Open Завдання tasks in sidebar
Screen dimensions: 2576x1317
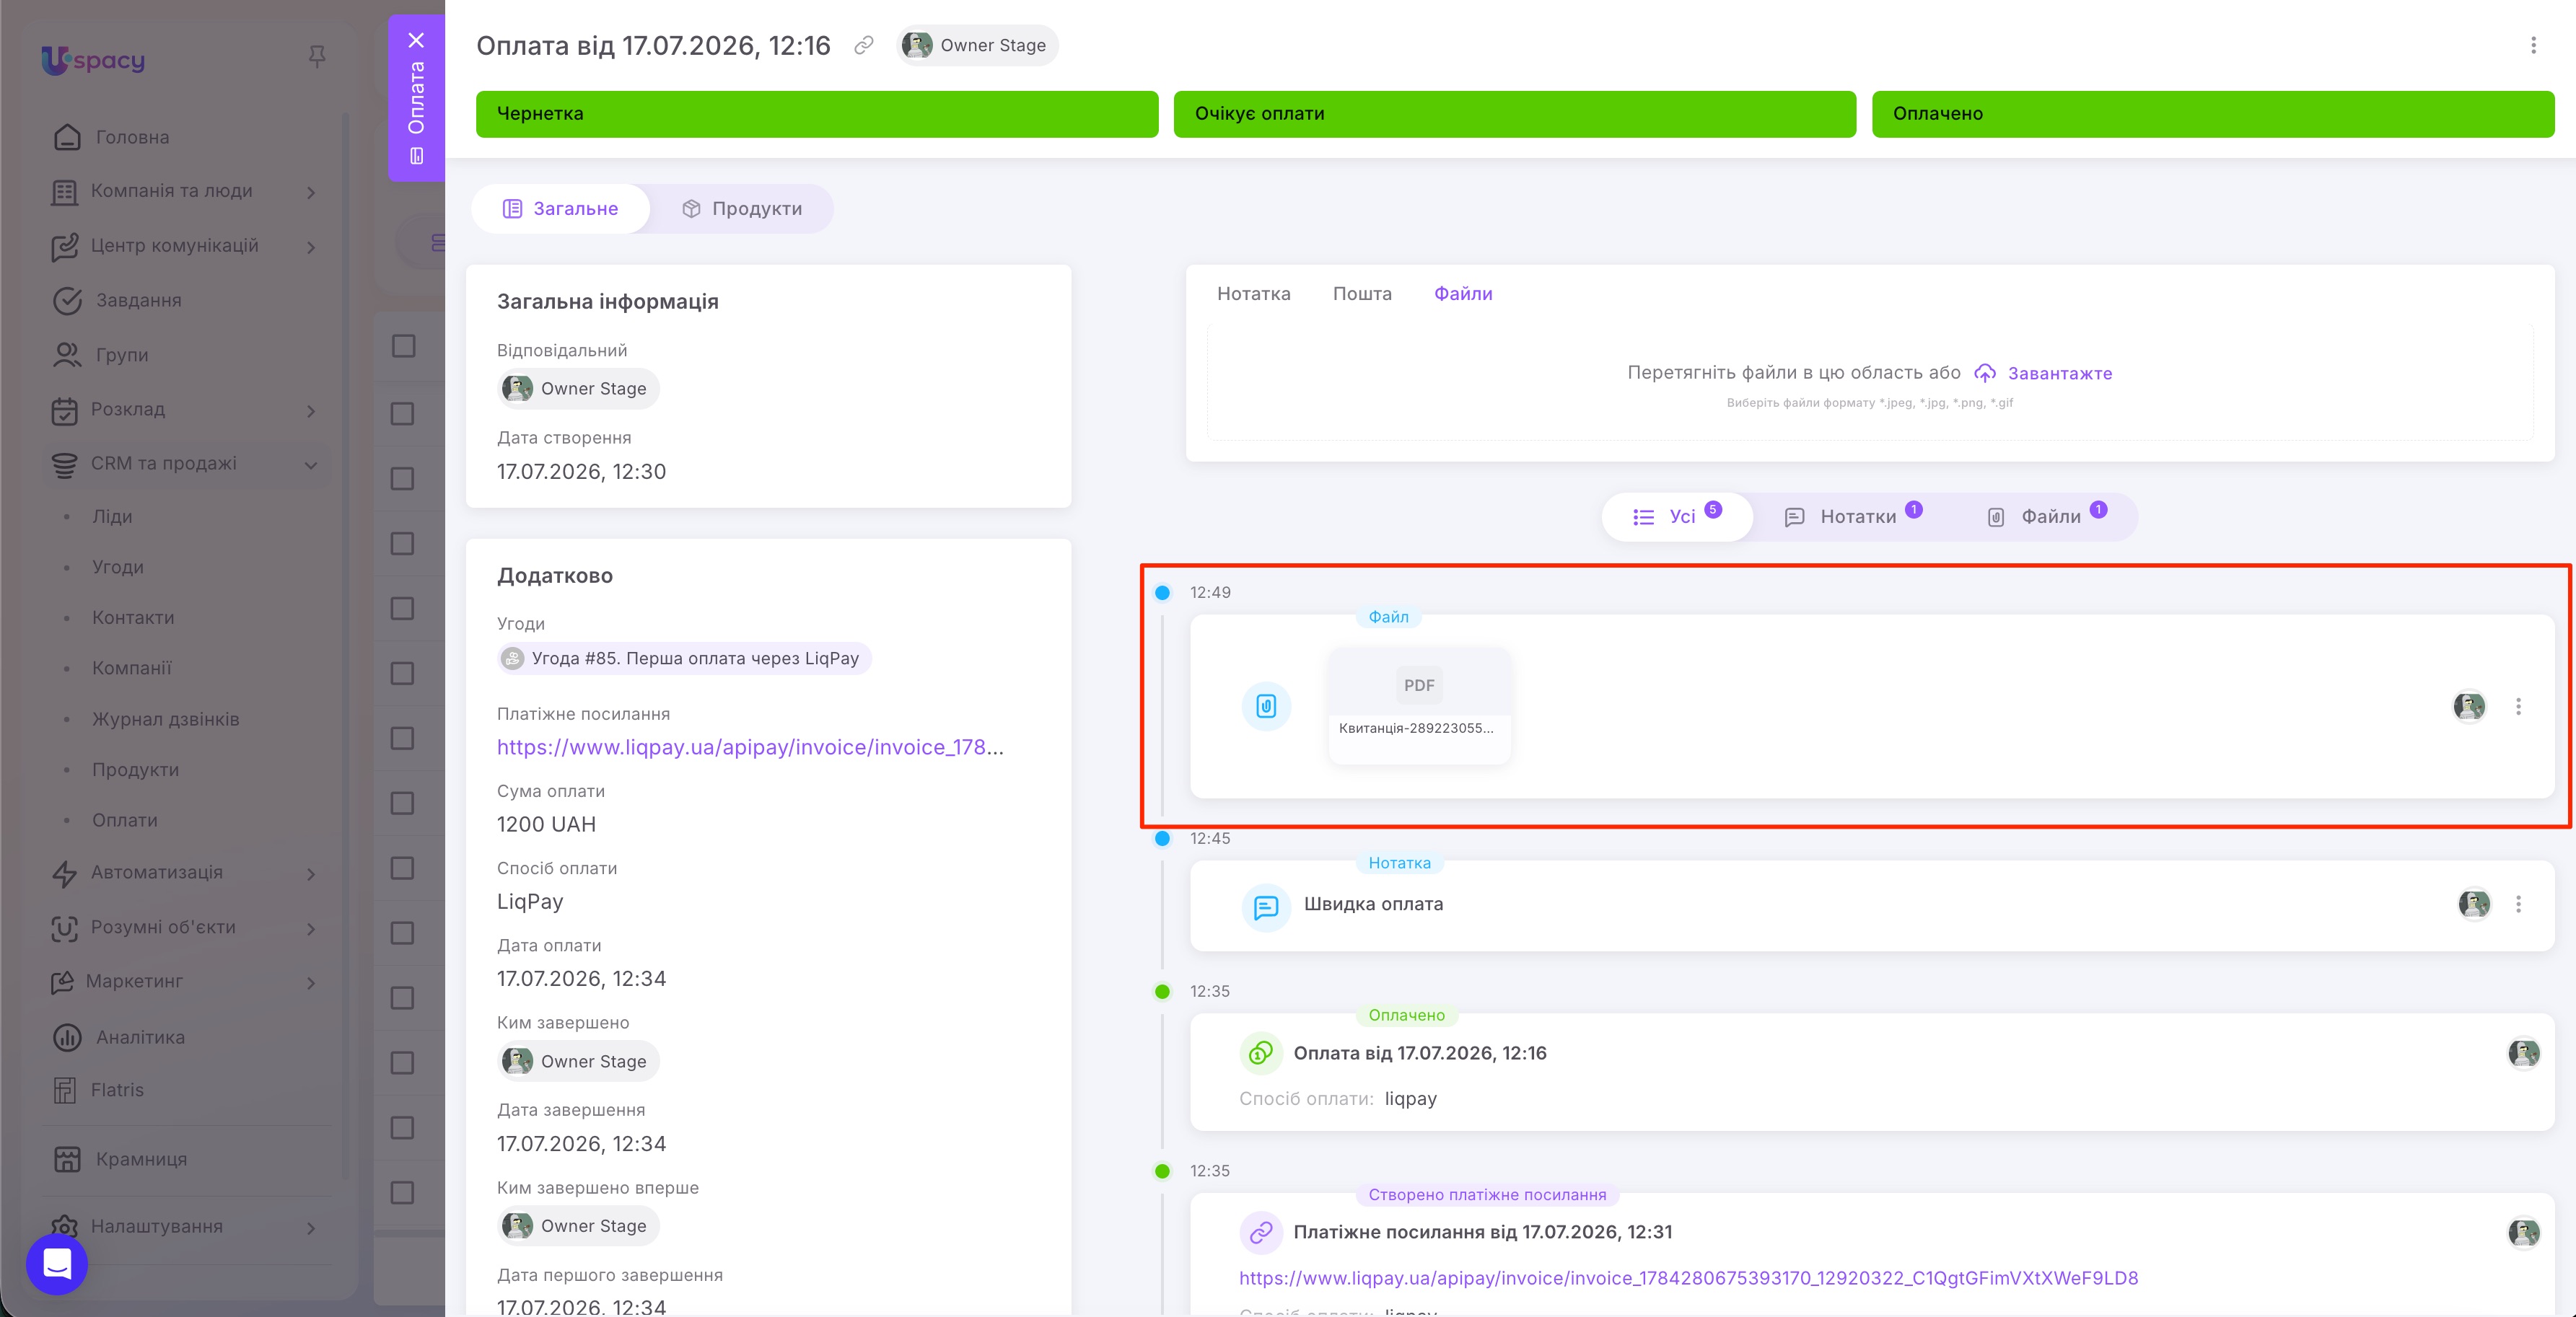tap(139, 300)
